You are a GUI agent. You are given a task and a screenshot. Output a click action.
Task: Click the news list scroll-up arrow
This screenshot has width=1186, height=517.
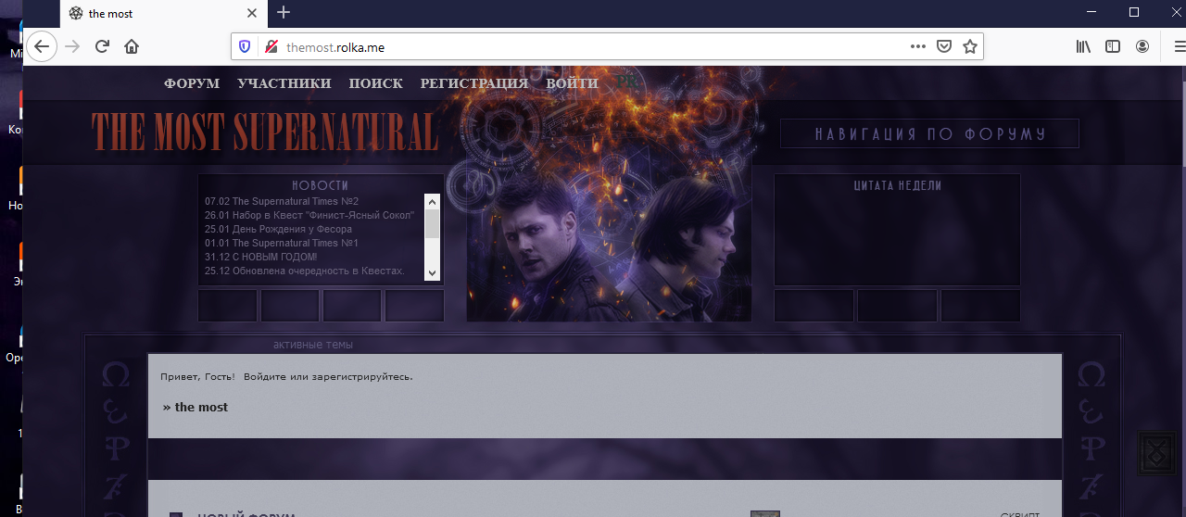(x=432, y=201)
